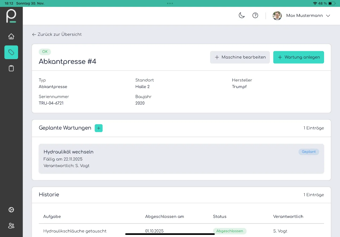Click the app logo in the sidebar

11,16
